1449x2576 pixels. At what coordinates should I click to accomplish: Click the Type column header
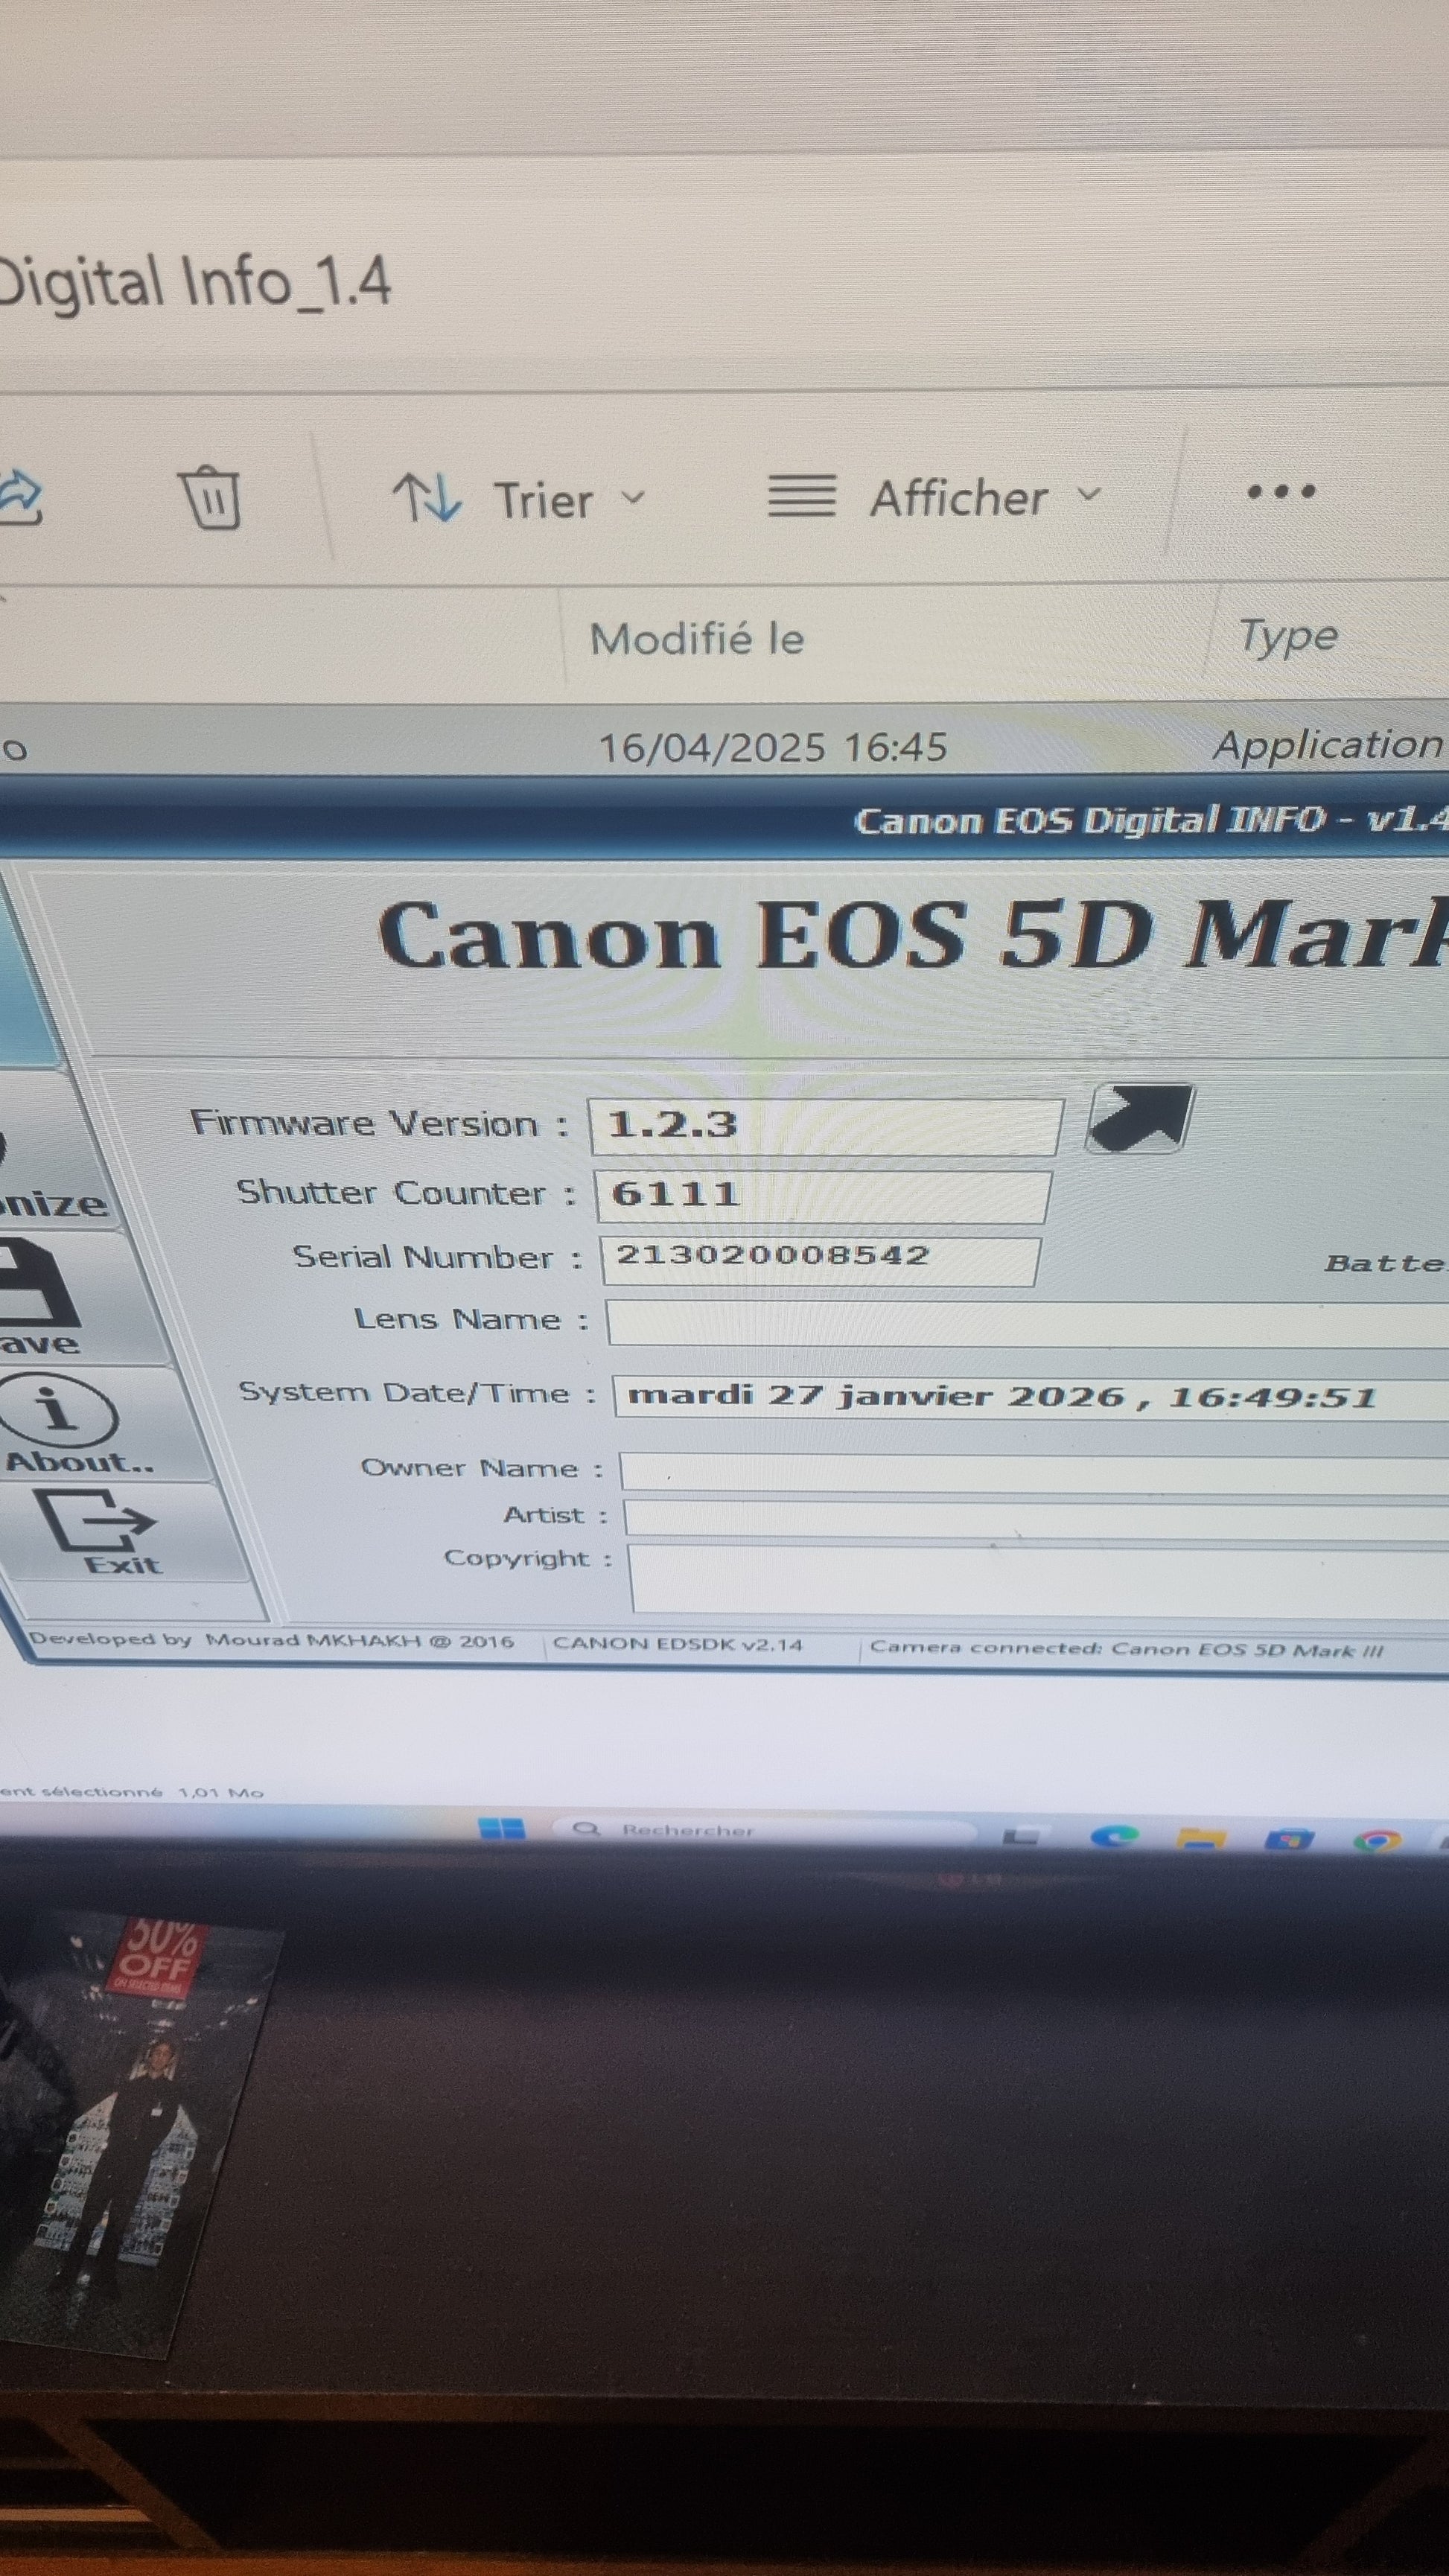[1287, 636]
